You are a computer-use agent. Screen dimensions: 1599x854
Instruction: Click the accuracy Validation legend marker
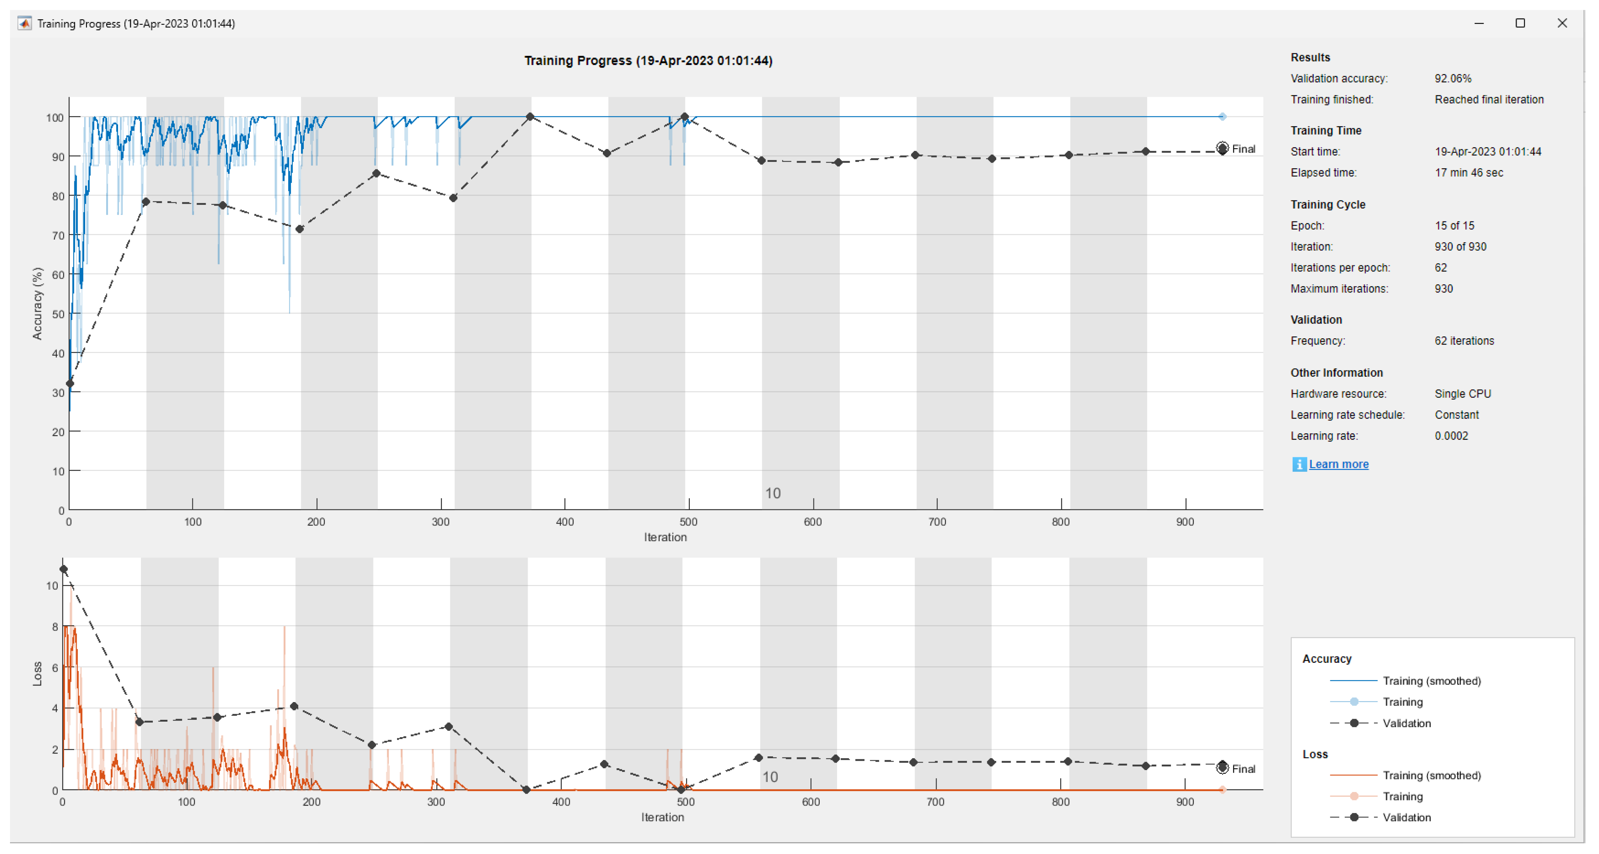(x=1354, y=723)
